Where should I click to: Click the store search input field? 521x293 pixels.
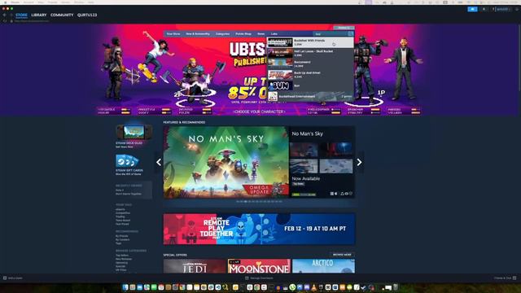click(x=331, y=34)
